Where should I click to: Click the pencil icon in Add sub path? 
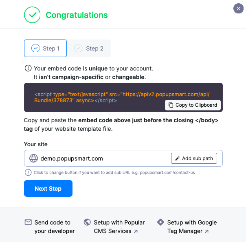tap(177, 158)
